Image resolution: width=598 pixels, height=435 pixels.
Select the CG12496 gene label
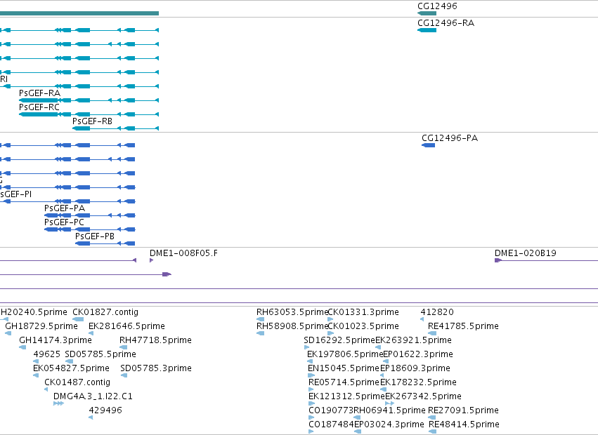pos(437,6)
